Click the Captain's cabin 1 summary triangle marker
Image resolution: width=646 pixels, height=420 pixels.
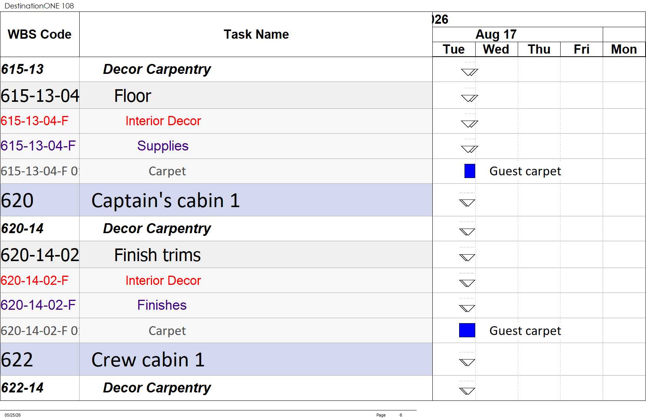point(467,203)
